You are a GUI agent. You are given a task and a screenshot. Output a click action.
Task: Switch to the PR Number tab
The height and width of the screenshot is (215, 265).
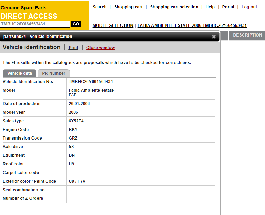coord(54,73)
